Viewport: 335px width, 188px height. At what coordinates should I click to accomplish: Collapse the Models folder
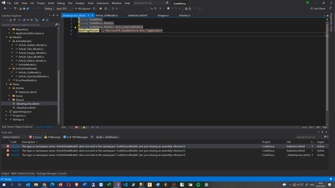[7, 37]
